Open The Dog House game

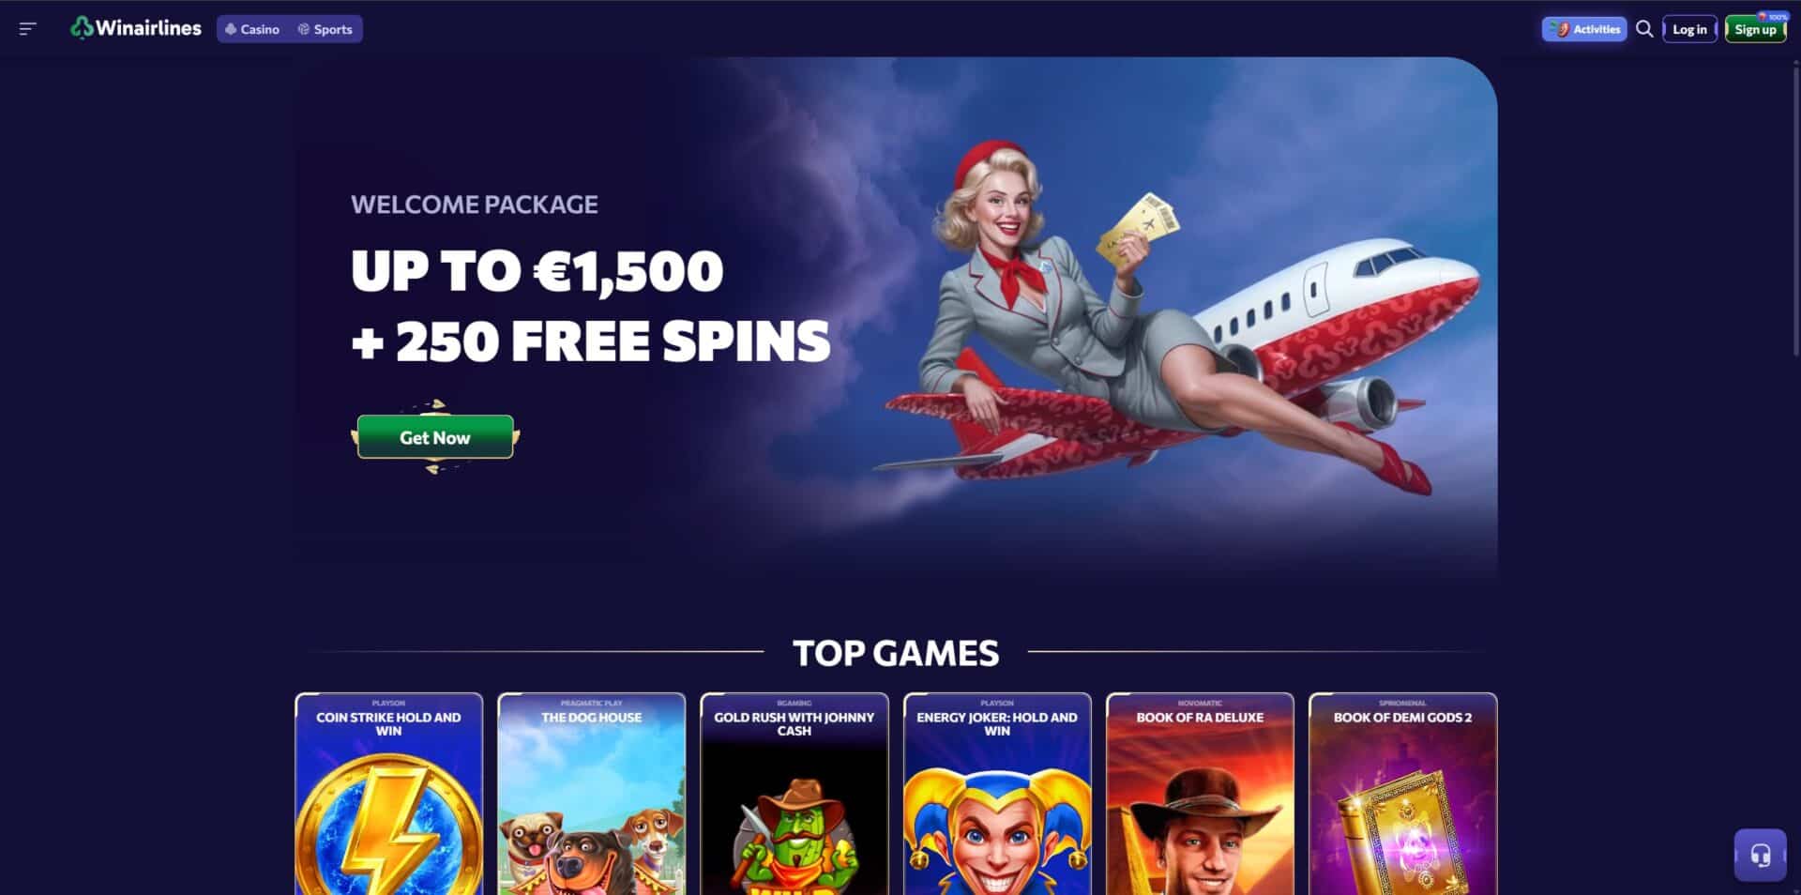pos(592,794)
